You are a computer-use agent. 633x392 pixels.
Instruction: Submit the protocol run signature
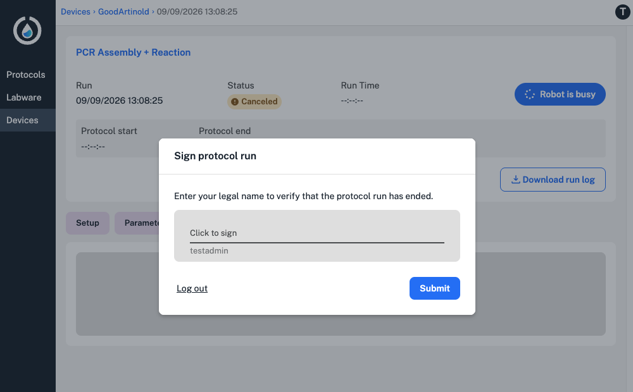(434, 288)
